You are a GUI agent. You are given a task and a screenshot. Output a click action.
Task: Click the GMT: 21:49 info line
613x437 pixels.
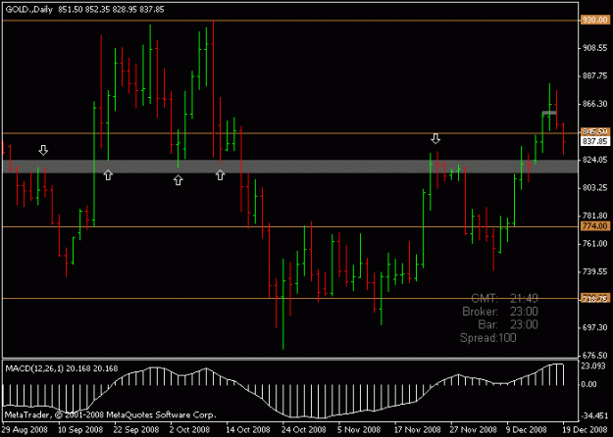[505, 299]
